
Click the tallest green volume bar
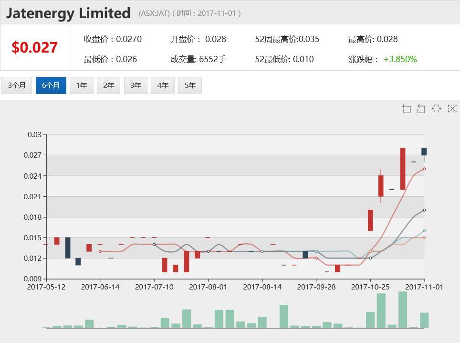coord(403,310)
